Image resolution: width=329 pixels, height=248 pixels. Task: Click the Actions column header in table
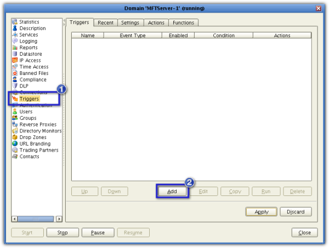pos(282,35)
